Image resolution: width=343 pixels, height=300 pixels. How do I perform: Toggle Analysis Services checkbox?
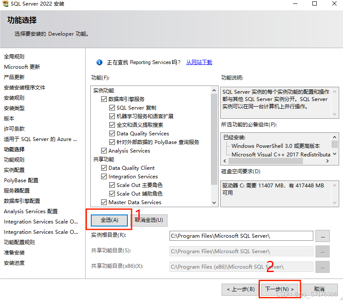(x=104, y=151)
